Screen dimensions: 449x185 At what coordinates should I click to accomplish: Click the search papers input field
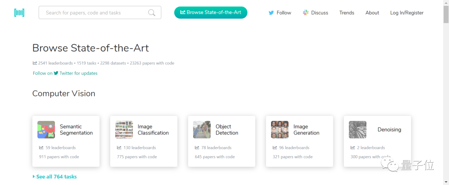(x=94, y=13)
